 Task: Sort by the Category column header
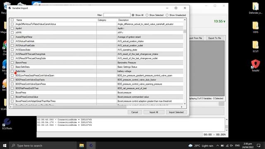(x=107, y=20)
